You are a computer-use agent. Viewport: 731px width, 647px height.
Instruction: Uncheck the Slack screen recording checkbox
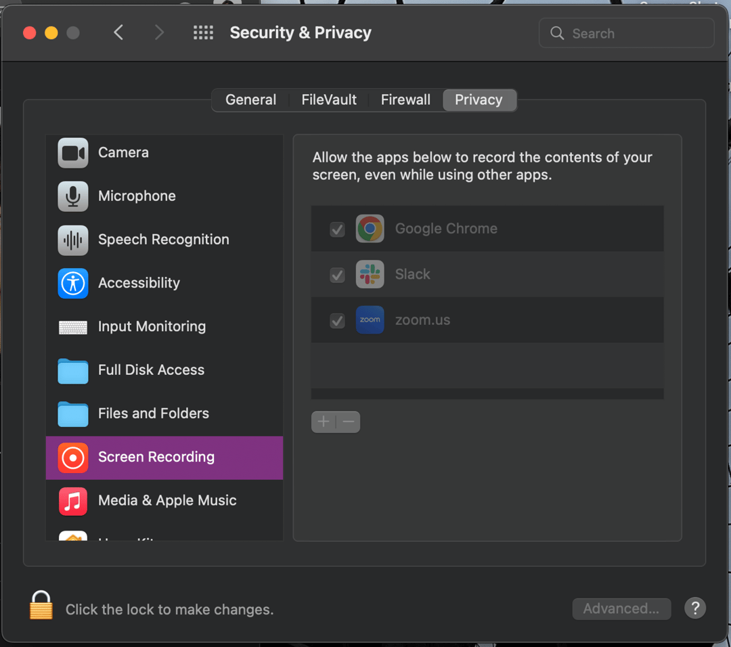(337, 275)
